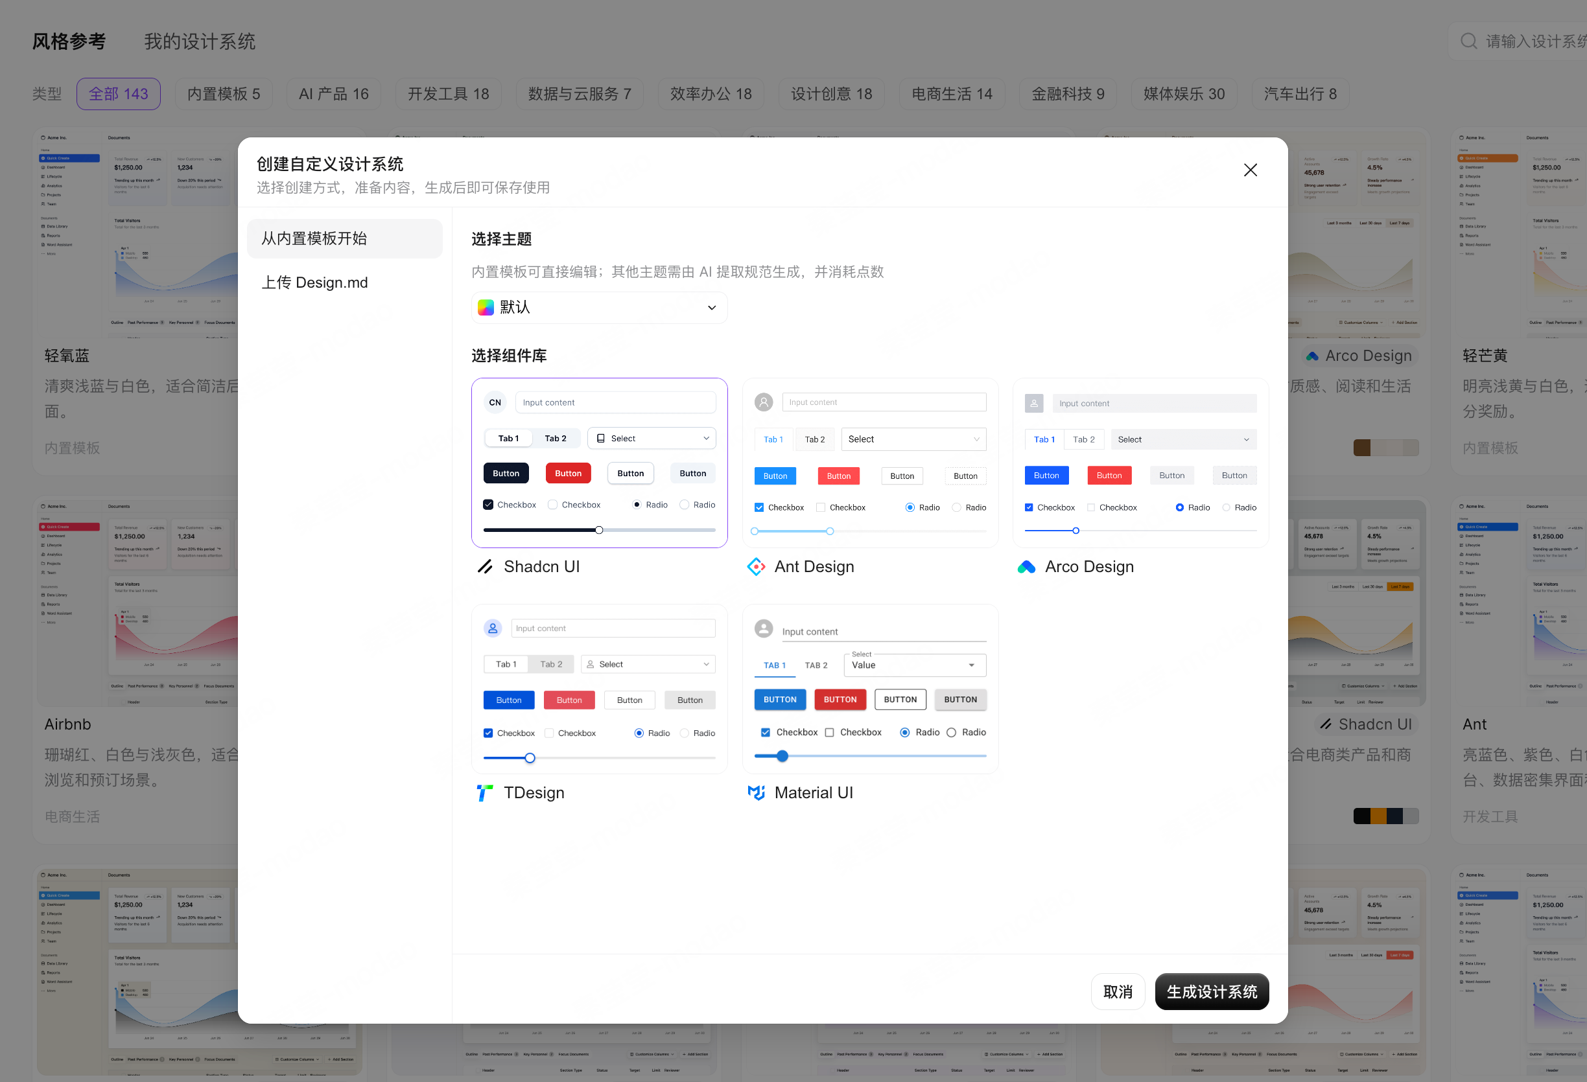Select the unselected Radio in Arco Design preview
1587x1082 pixels.
coord(1227,507)
